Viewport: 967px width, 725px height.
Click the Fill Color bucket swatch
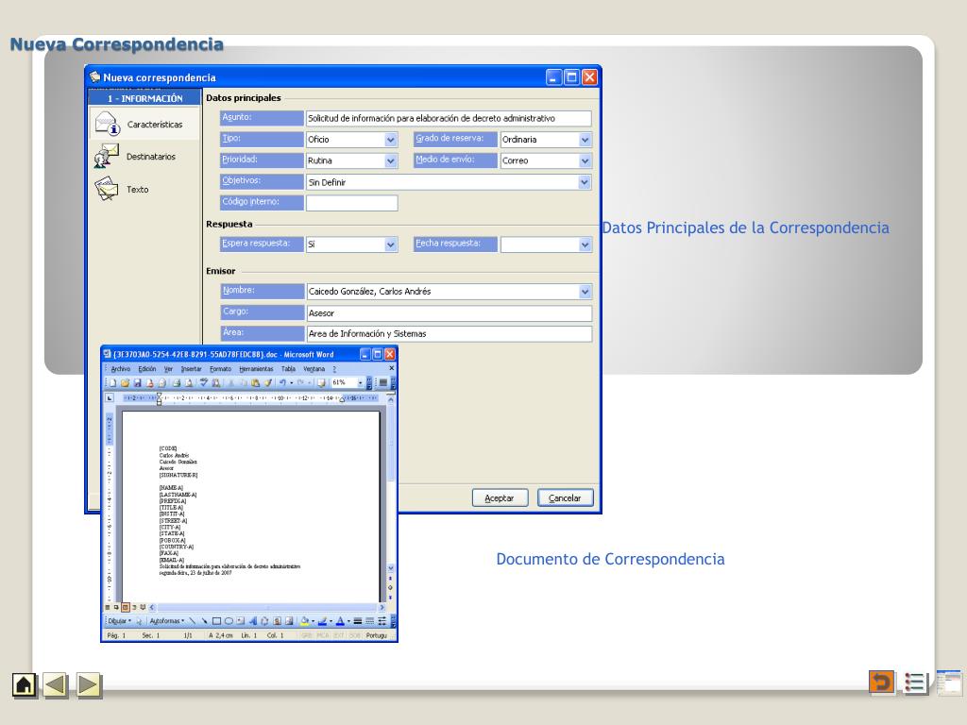click(305, 621)
